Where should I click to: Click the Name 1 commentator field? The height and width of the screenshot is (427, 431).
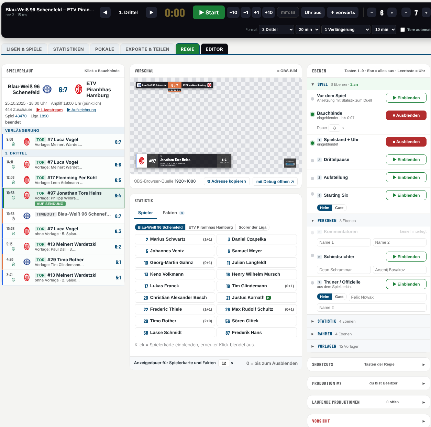tap(344, 242)
